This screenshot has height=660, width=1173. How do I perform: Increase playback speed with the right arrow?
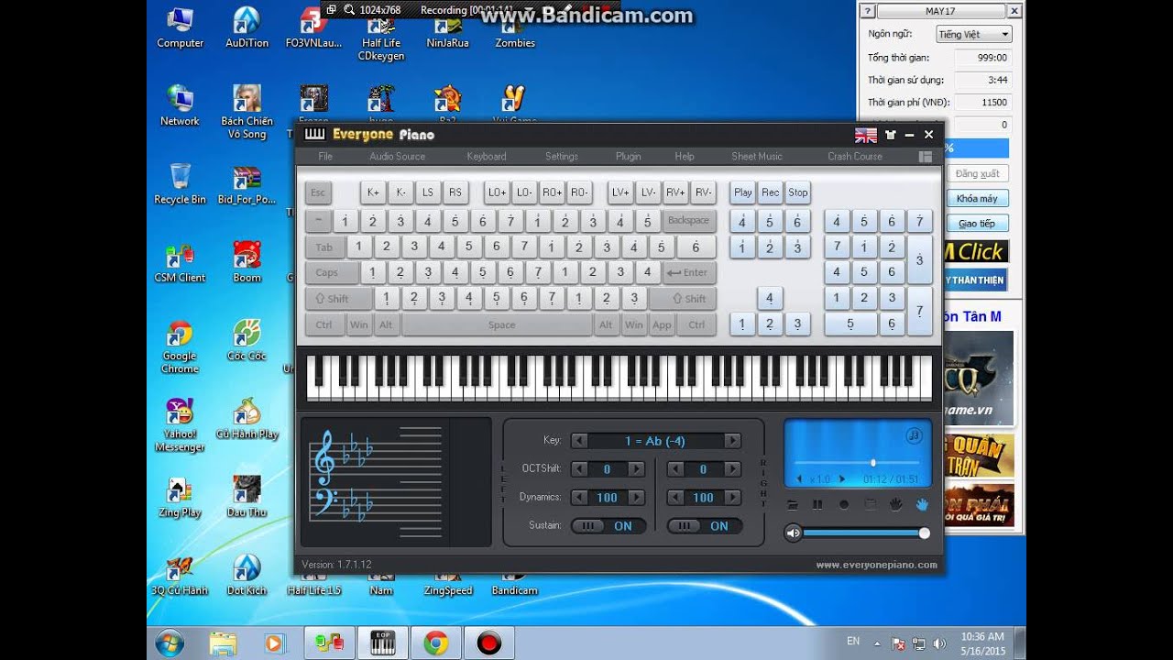click(842, 479)
